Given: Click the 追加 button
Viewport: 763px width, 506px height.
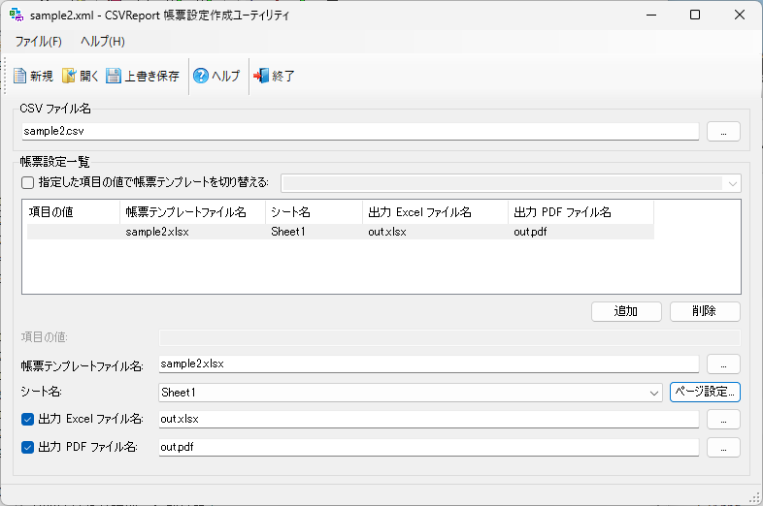Looking at the screenshot, I should point(626,311).
